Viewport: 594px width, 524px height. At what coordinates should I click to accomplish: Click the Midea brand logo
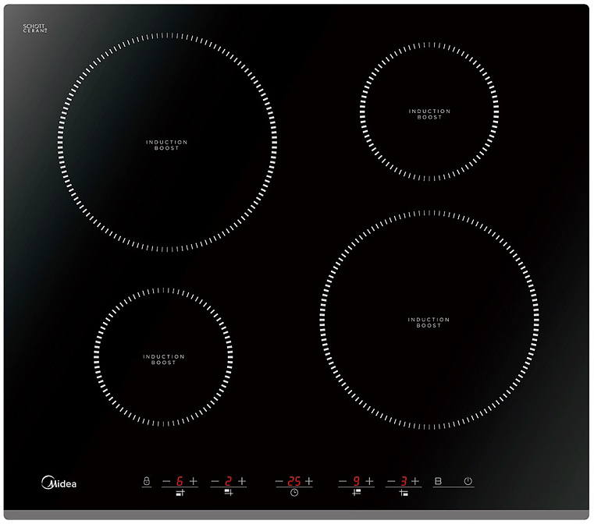[59, 483]
